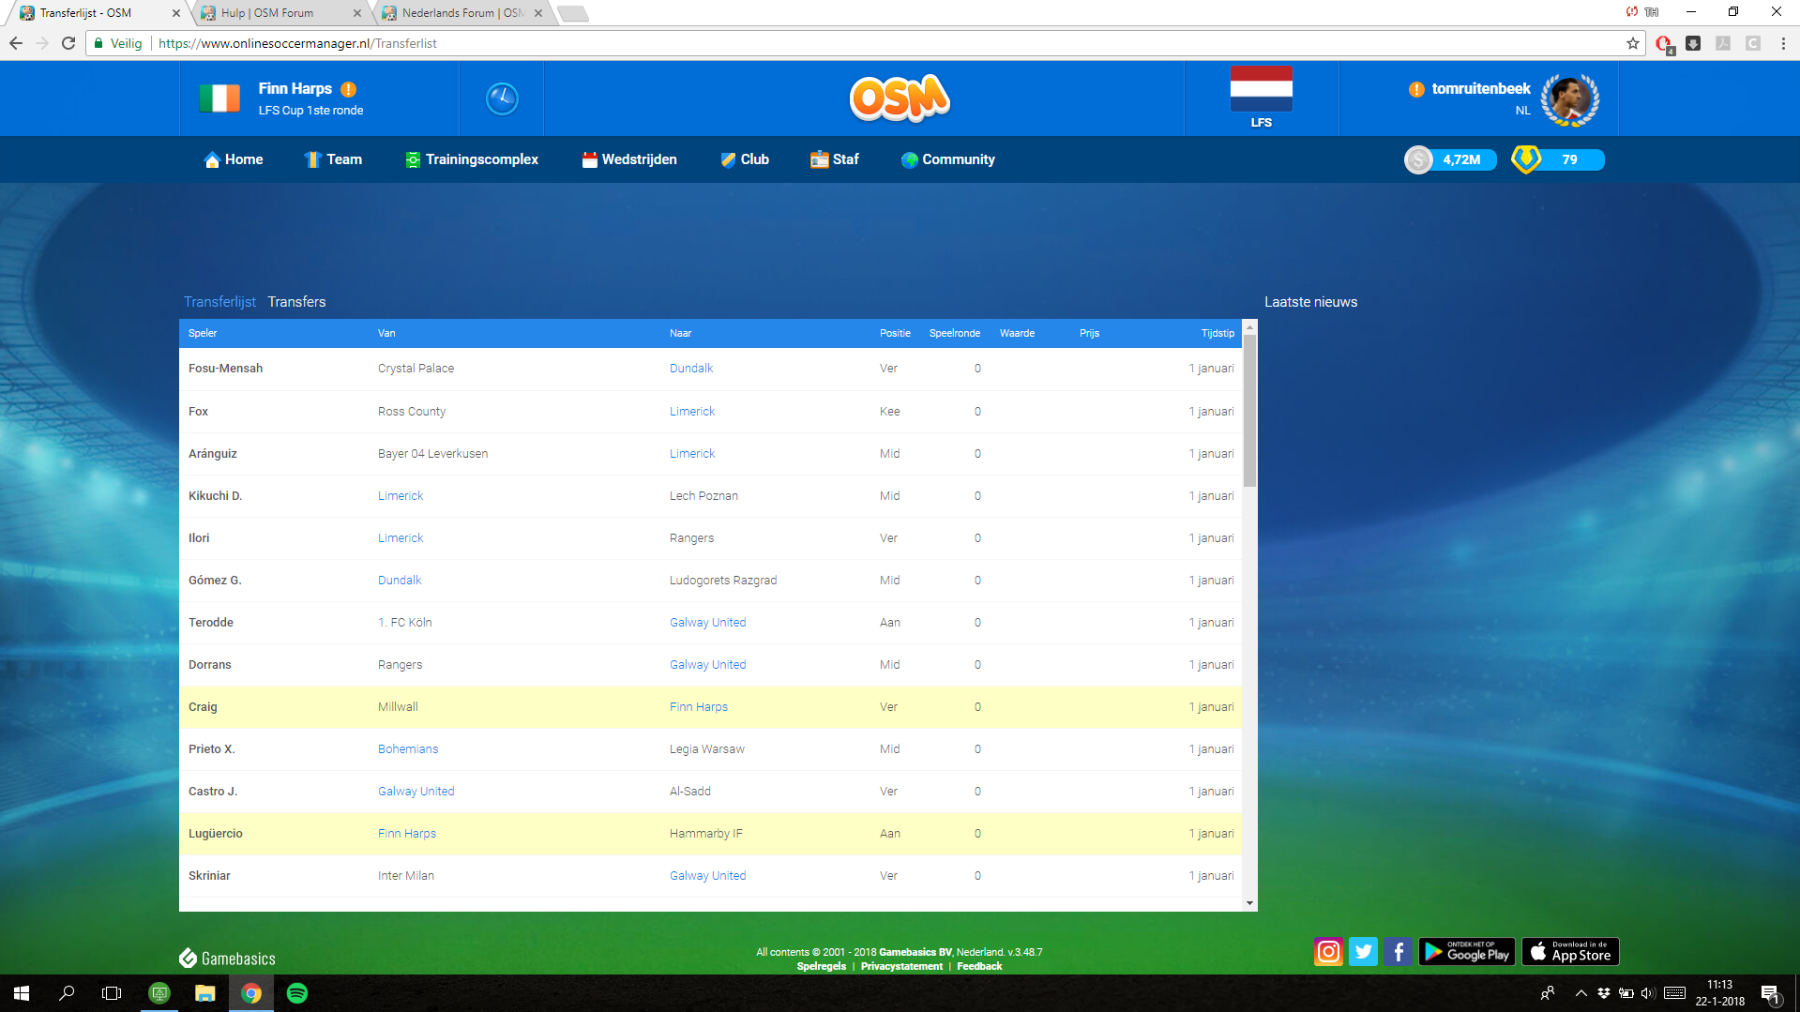The image size is (1800, 1012).
Task: Open the system tray volume icon
Action: (1648, 993)
